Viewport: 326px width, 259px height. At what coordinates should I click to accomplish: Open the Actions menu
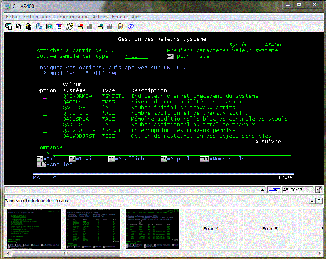(100, 17)
